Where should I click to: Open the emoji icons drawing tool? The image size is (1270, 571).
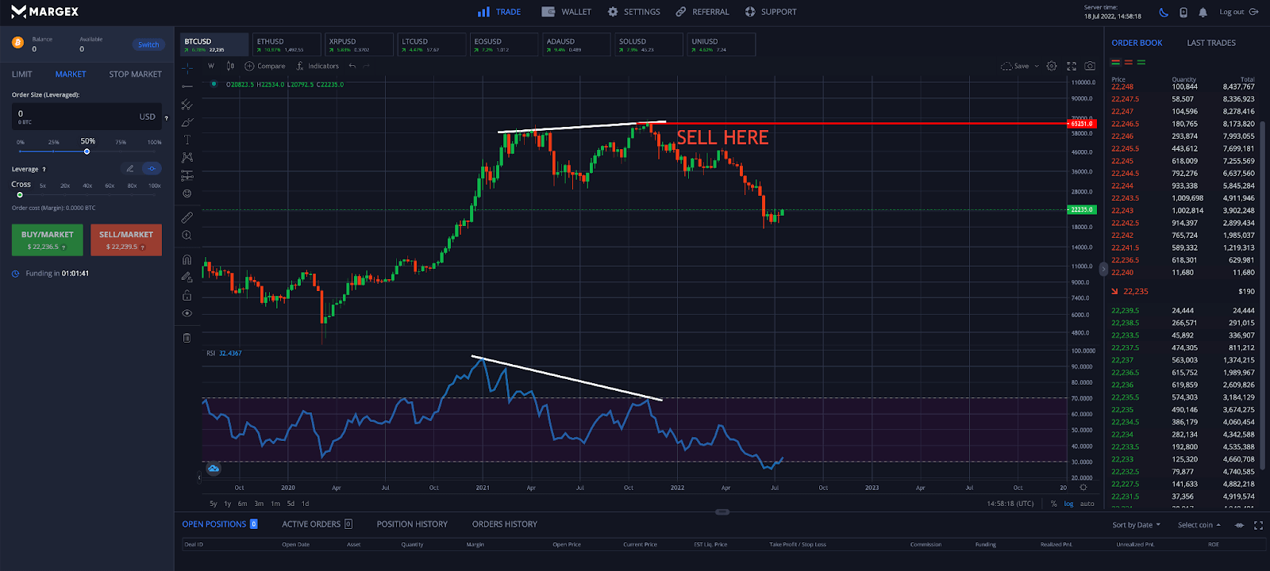pyautogui.click(x=187, y=194)
